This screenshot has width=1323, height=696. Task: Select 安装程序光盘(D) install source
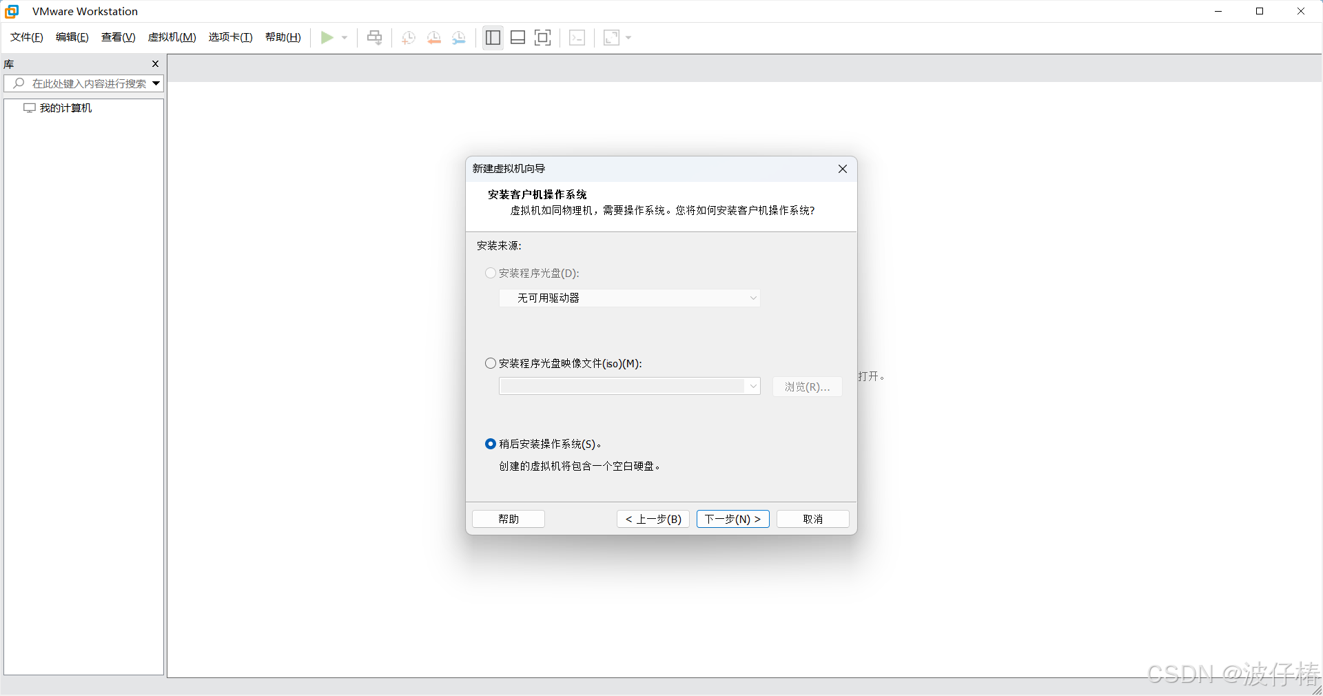click(490, 273)
